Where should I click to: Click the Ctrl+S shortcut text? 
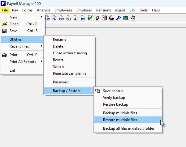tap(32, 31)
